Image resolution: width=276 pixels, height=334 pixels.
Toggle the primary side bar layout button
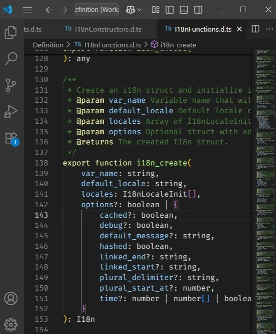(x=170, y=10)
